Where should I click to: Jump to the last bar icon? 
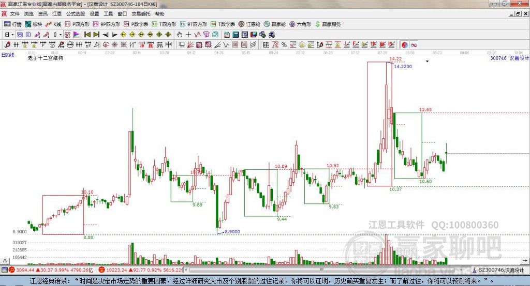[x=96, y=35]
